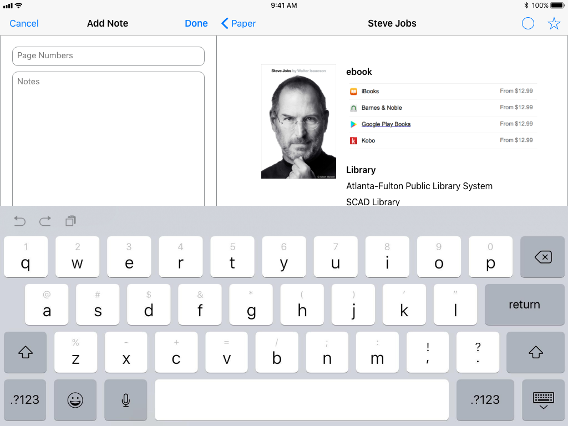Tap Done to save the note
Viewport: 568px width, 426px height.
[196, 23]
